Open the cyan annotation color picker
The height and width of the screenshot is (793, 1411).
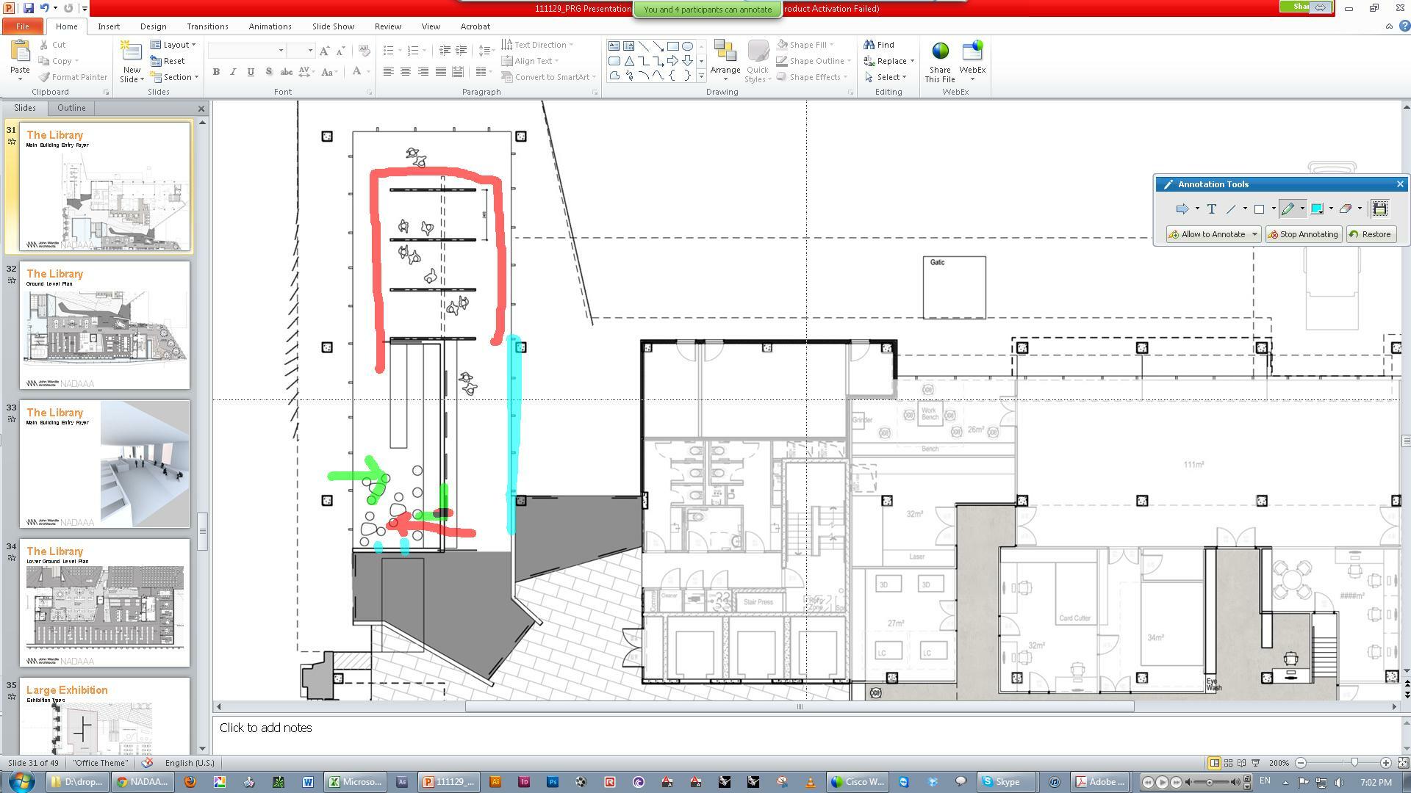coord(1317,209)
